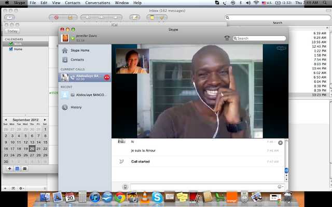Click Get Mail button in Mail toolbar
This screenshot has height=207, width=332.
point(9,17)
